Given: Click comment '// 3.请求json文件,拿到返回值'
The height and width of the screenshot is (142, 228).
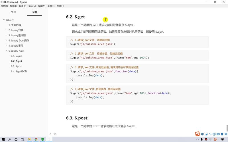Looking at the screenshot, I should click(104, 67).
